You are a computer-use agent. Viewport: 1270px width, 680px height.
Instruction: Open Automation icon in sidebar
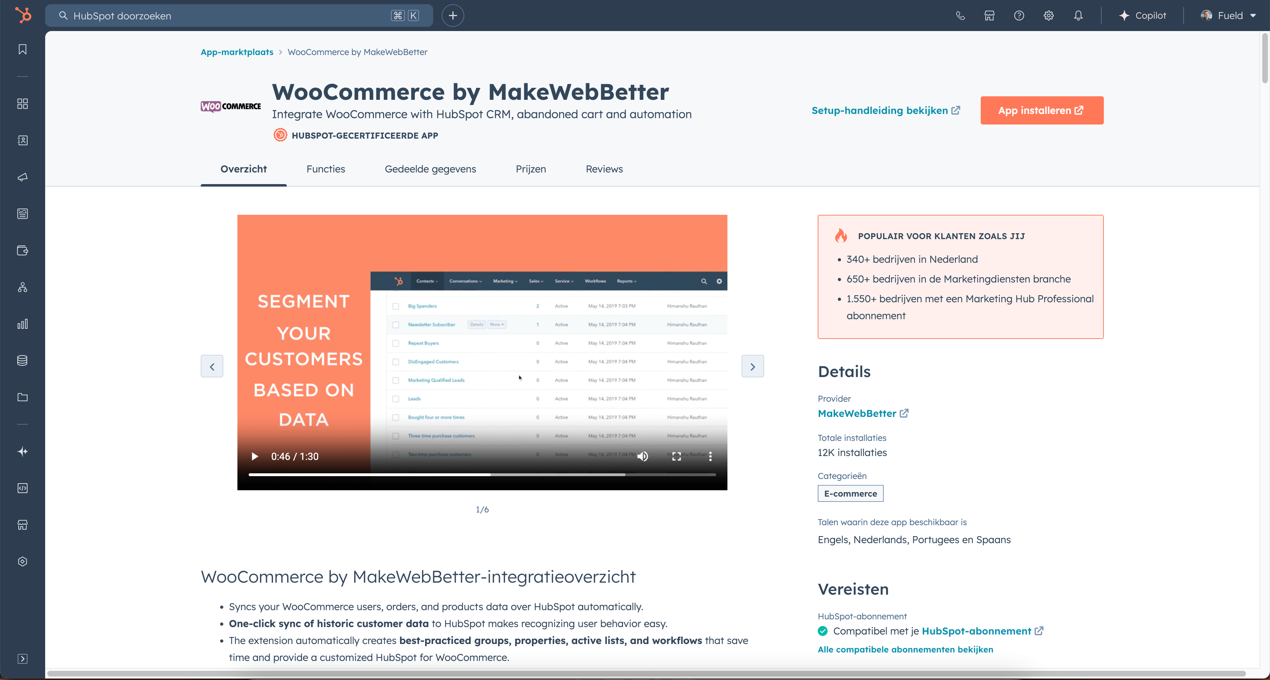tap(23, 287)
